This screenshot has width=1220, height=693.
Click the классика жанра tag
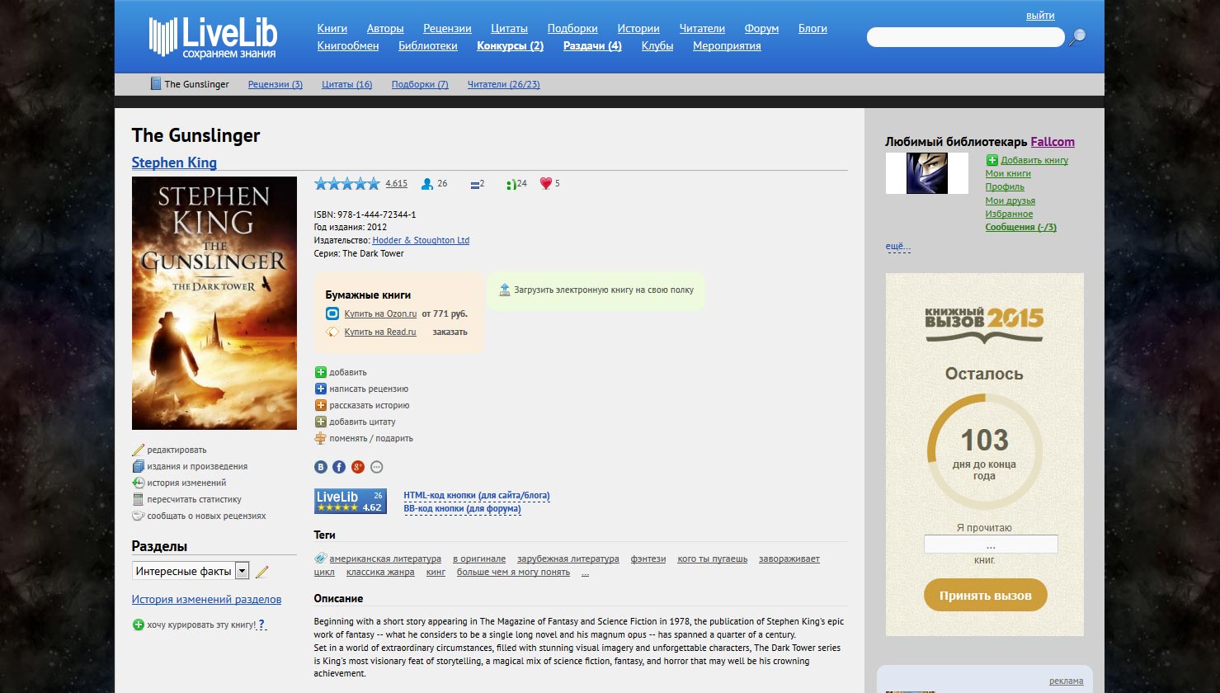(x=380, y=572)
